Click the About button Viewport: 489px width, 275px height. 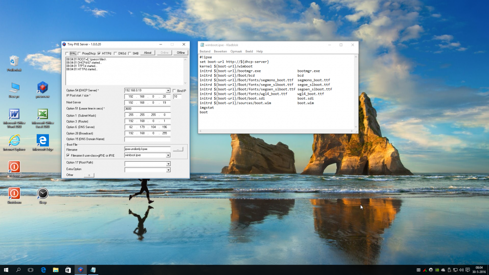click(x=148, y=53)
